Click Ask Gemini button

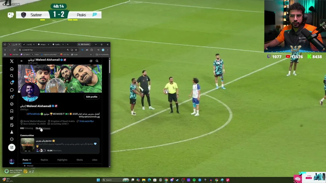tap(84, 44)
